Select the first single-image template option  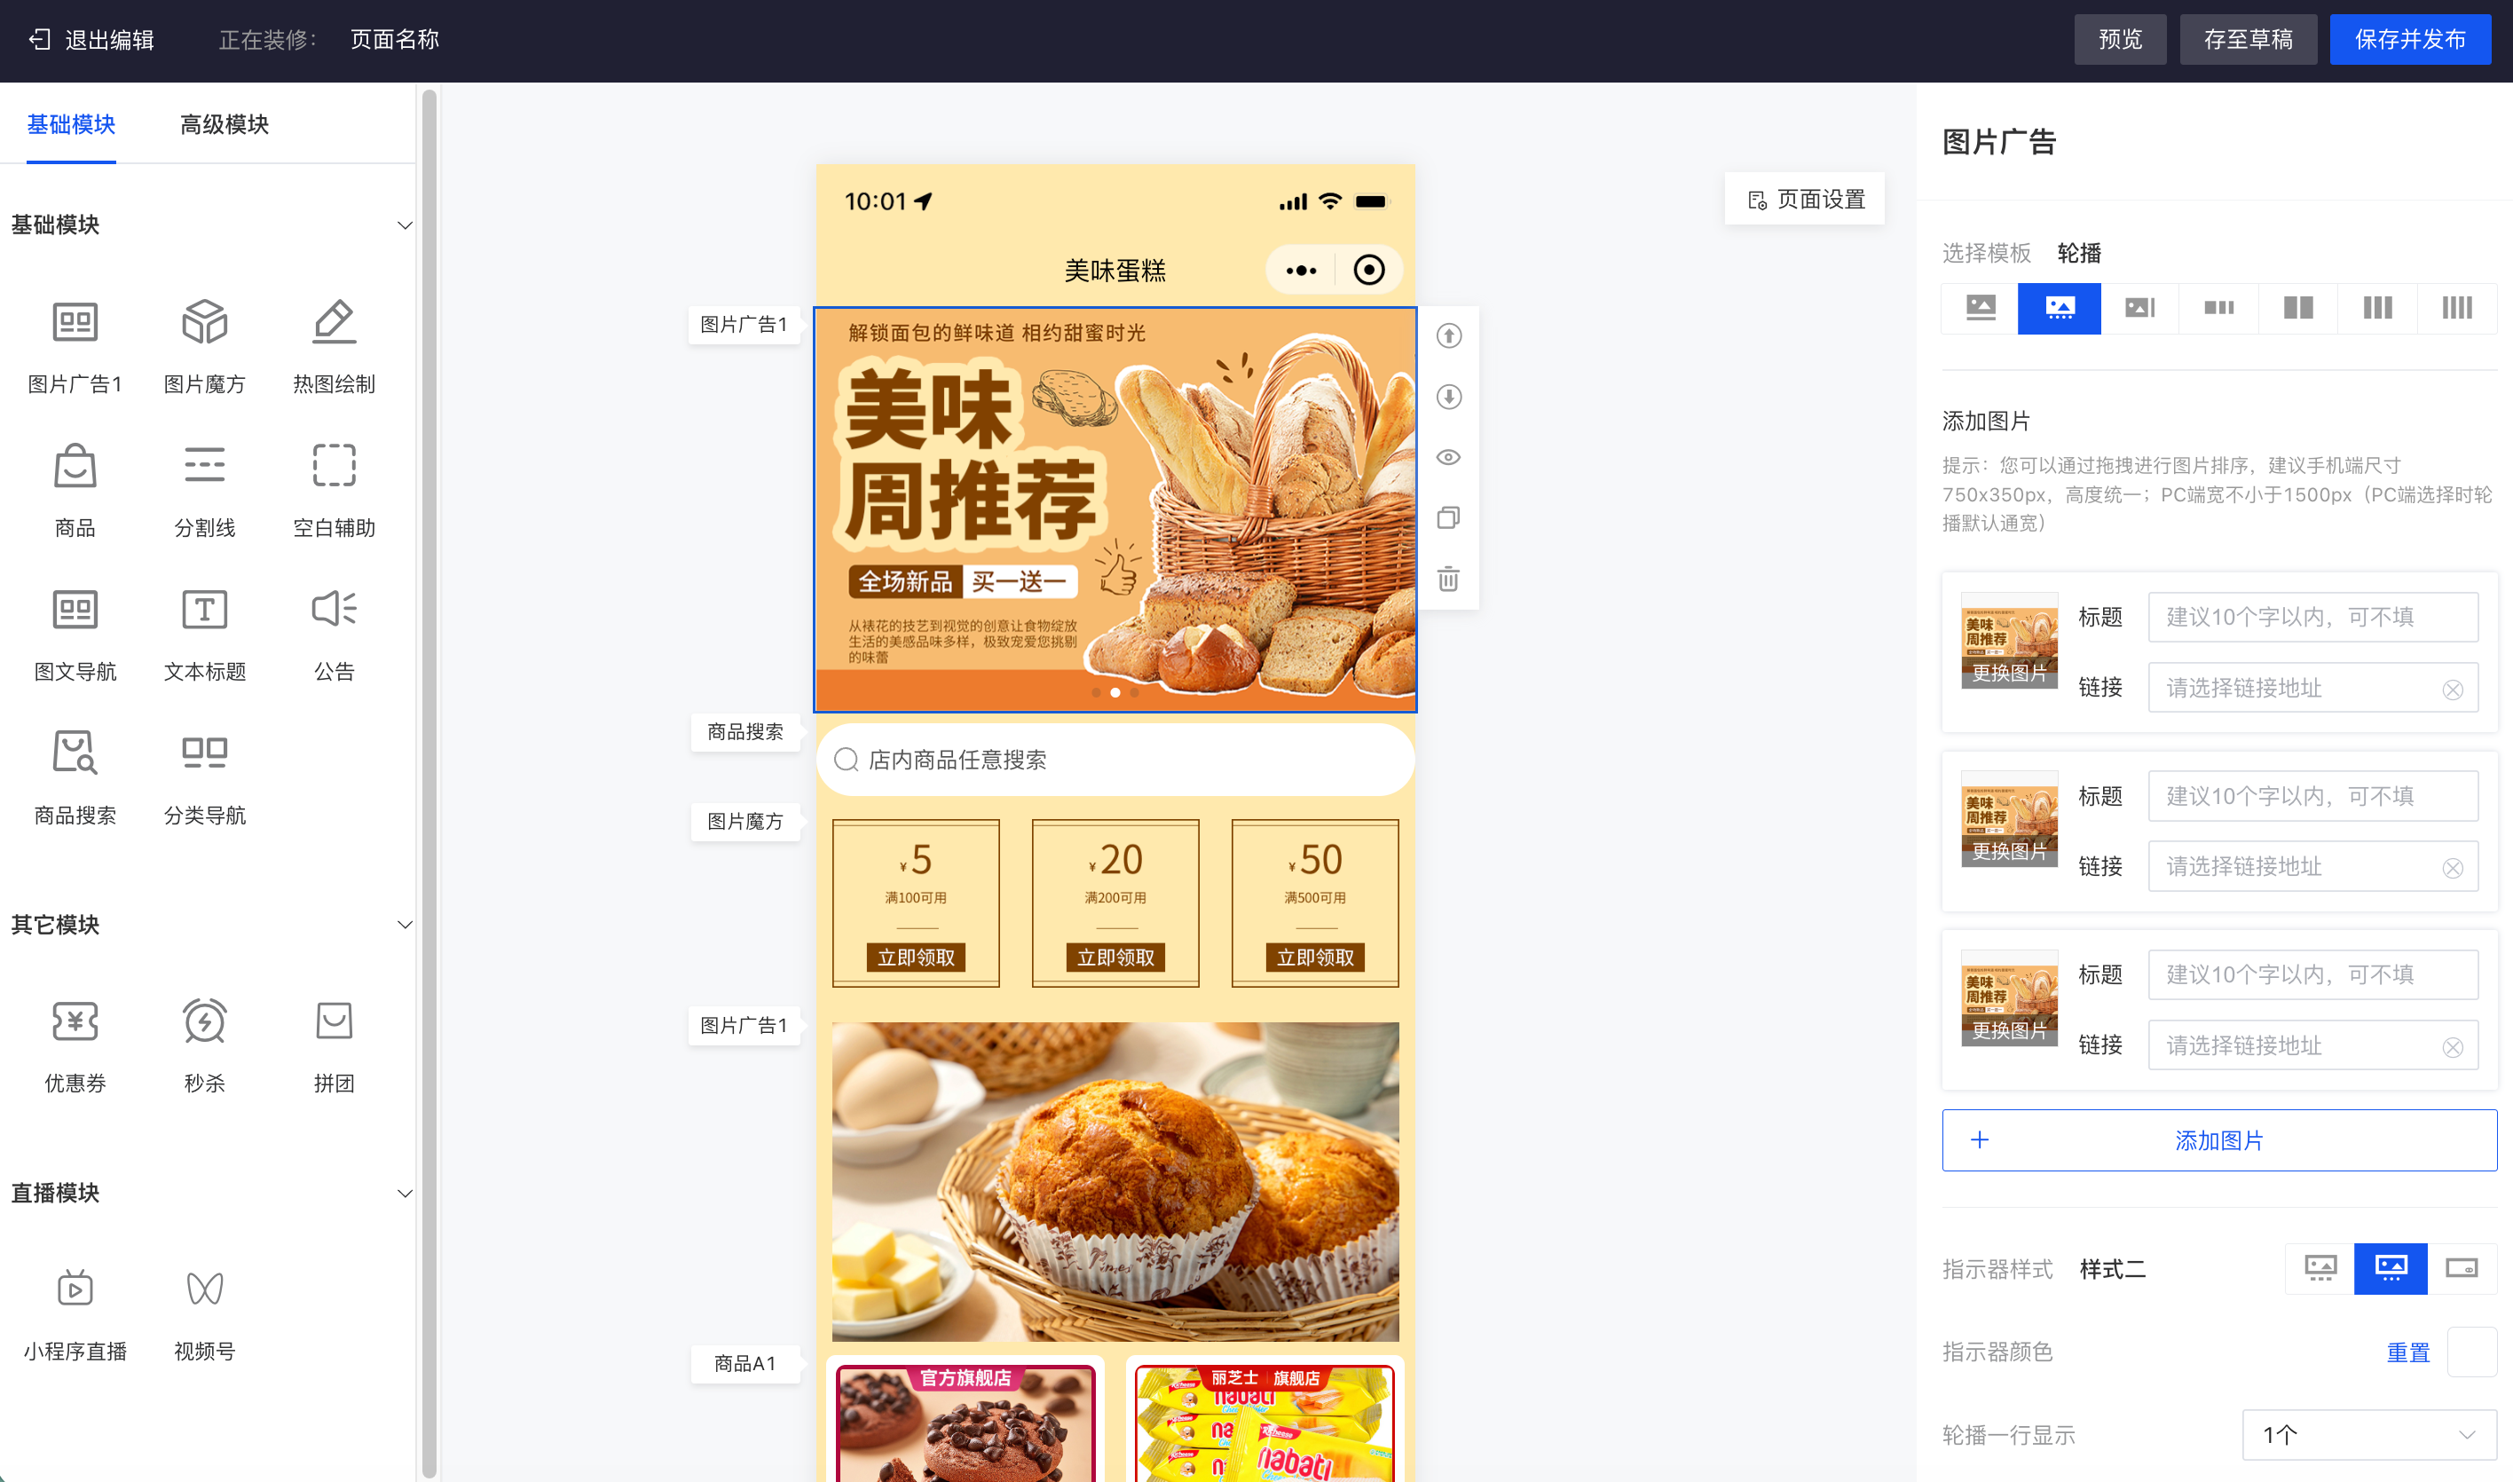coord(1981,308)
